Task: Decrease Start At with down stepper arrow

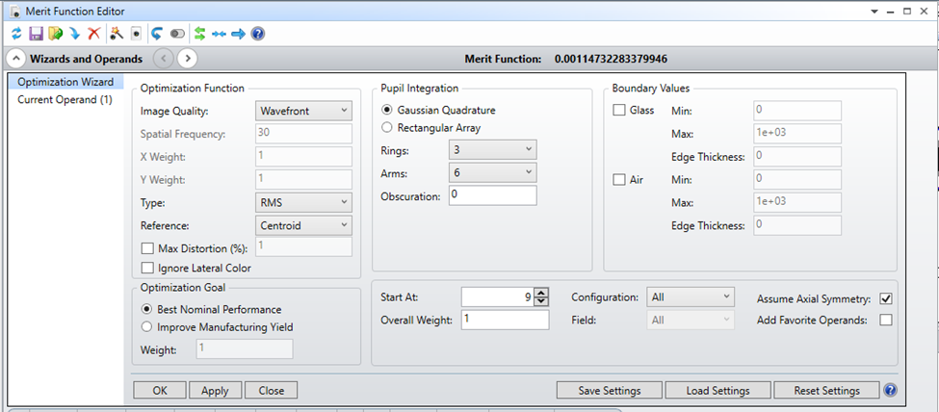Action: pyautogui.click(x=540, y=301)
